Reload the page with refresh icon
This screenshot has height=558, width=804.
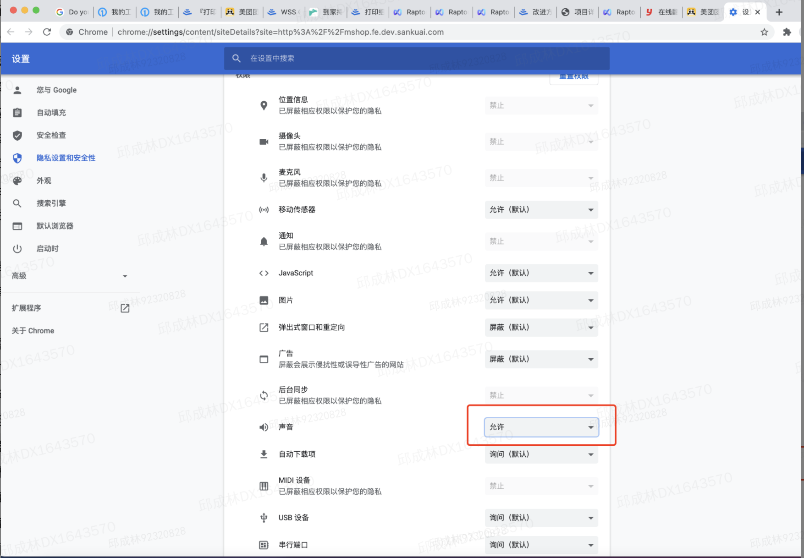pos(47,32)
